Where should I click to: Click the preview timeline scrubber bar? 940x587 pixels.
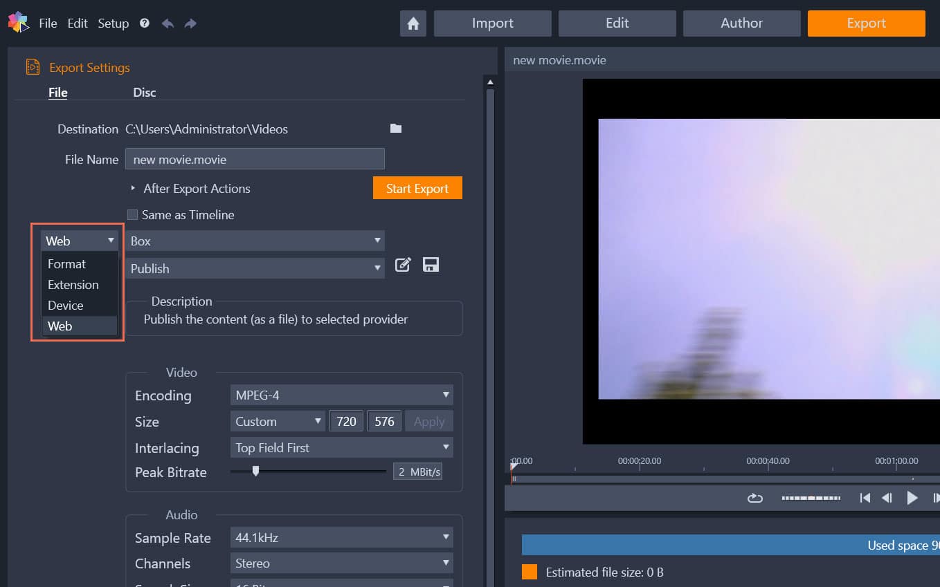click(724, 478)
